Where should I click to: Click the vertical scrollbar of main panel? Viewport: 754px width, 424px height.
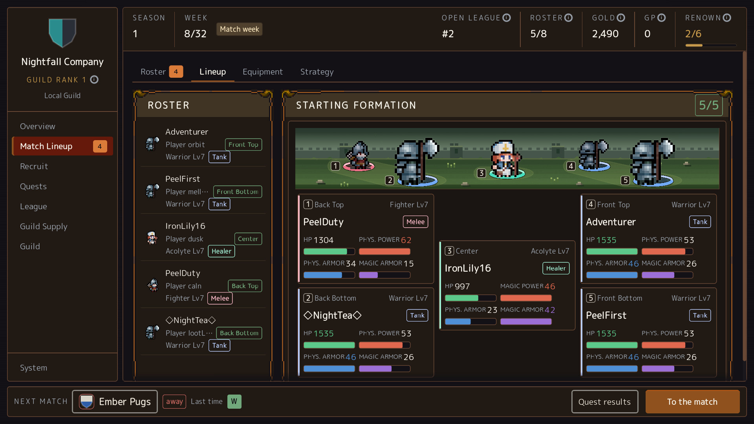click(x=744, y=206)
